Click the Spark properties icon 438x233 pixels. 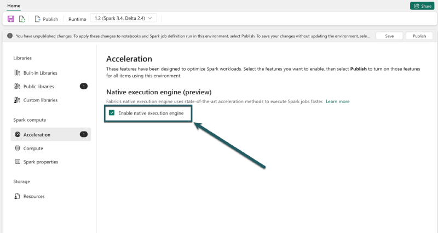(18, 162)
